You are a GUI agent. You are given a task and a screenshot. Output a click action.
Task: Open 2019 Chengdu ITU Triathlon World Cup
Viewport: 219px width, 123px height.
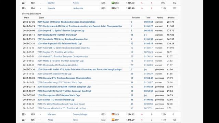click(x=57, y=35)
